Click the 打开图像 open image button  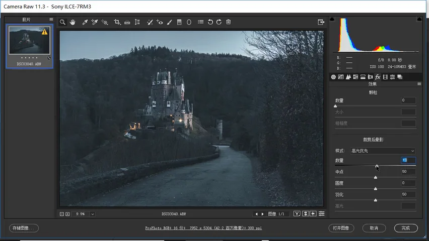(x=341, y=228)
